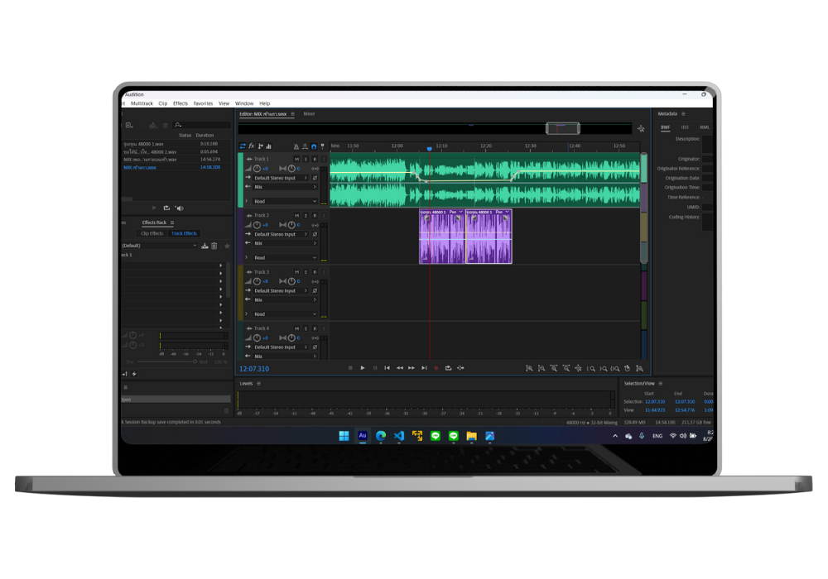
Task: Show the fx effects track controls
Action: pos(252,146)
